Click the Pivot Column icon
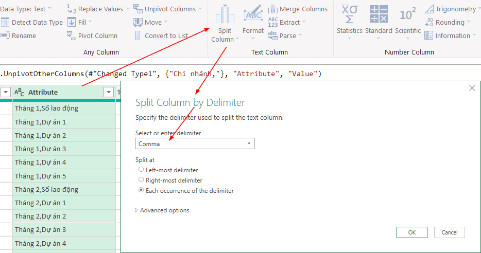This screenshot has width=481, height=253. point(72,35)
